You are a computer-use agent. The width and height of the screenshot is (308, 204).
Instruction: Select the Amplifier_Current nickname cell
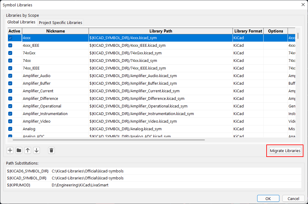(55, 91)
